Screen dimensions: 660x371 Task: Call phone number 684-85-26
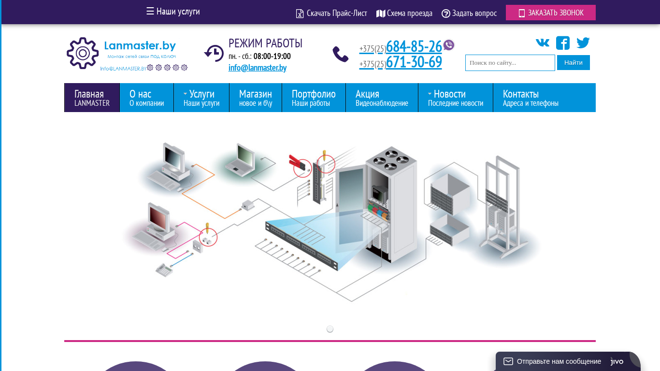[414, 46]
